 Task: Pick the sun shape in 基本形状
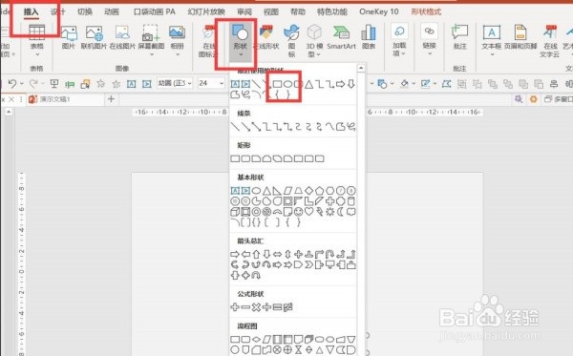pos(330,212)
